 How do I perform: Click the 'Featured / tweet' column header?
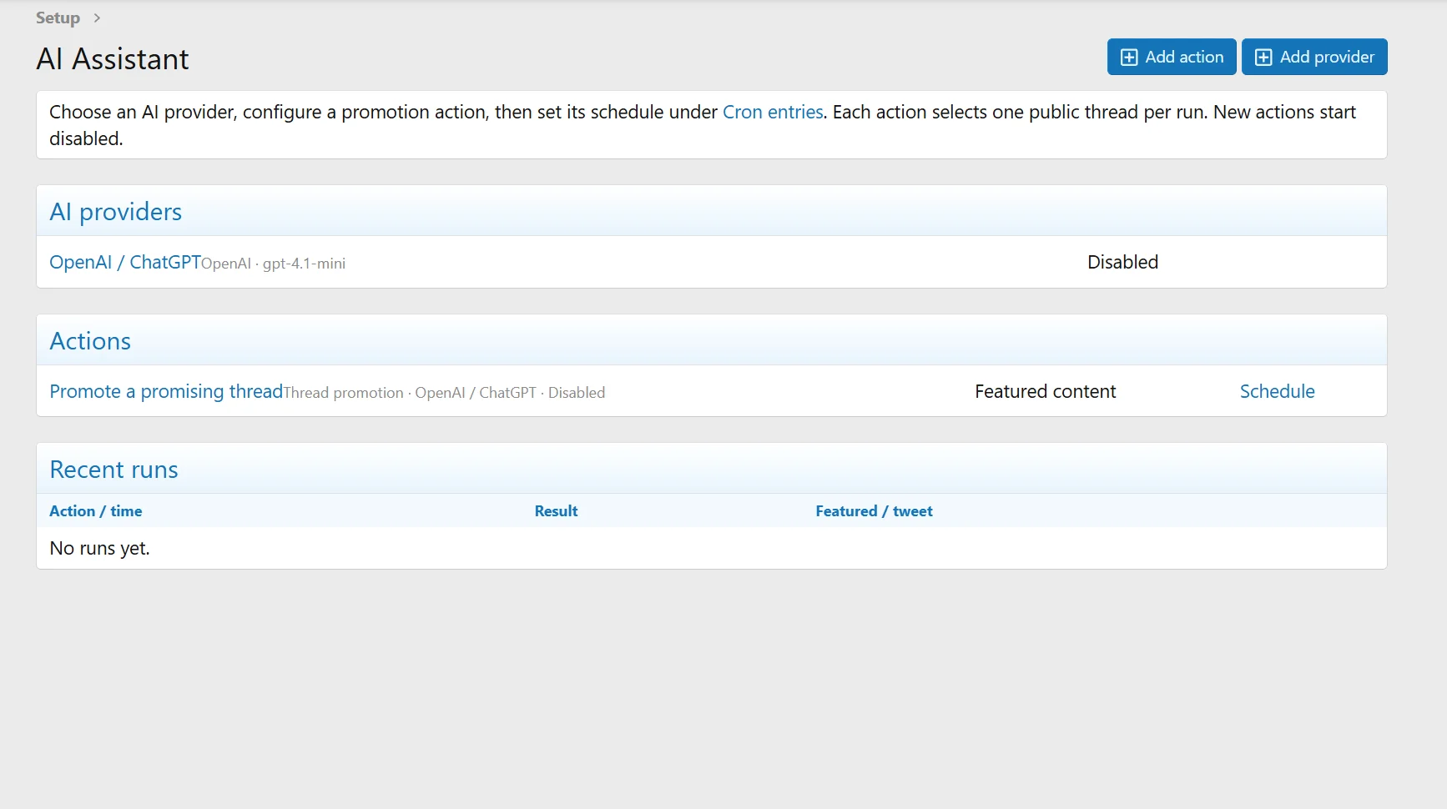click(x=874, y=511)
